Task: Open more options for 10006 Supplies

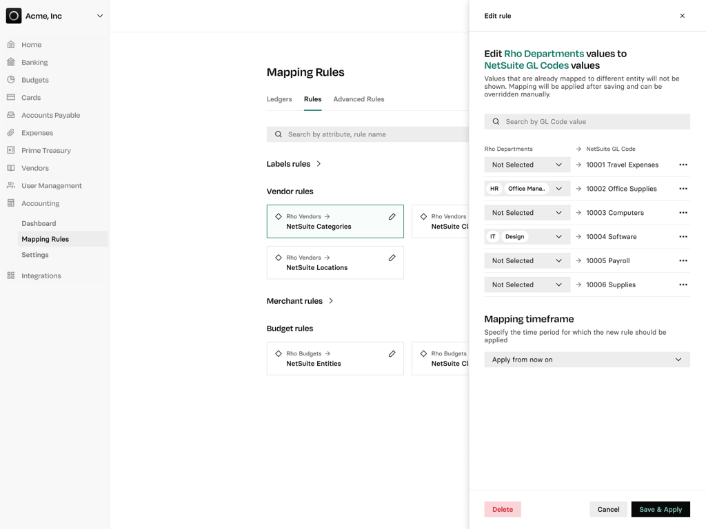Action: pyautogui.click(x=683, y=284)
